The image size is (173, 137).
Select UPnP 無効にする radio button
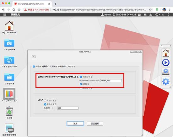[x=45, y=104]
